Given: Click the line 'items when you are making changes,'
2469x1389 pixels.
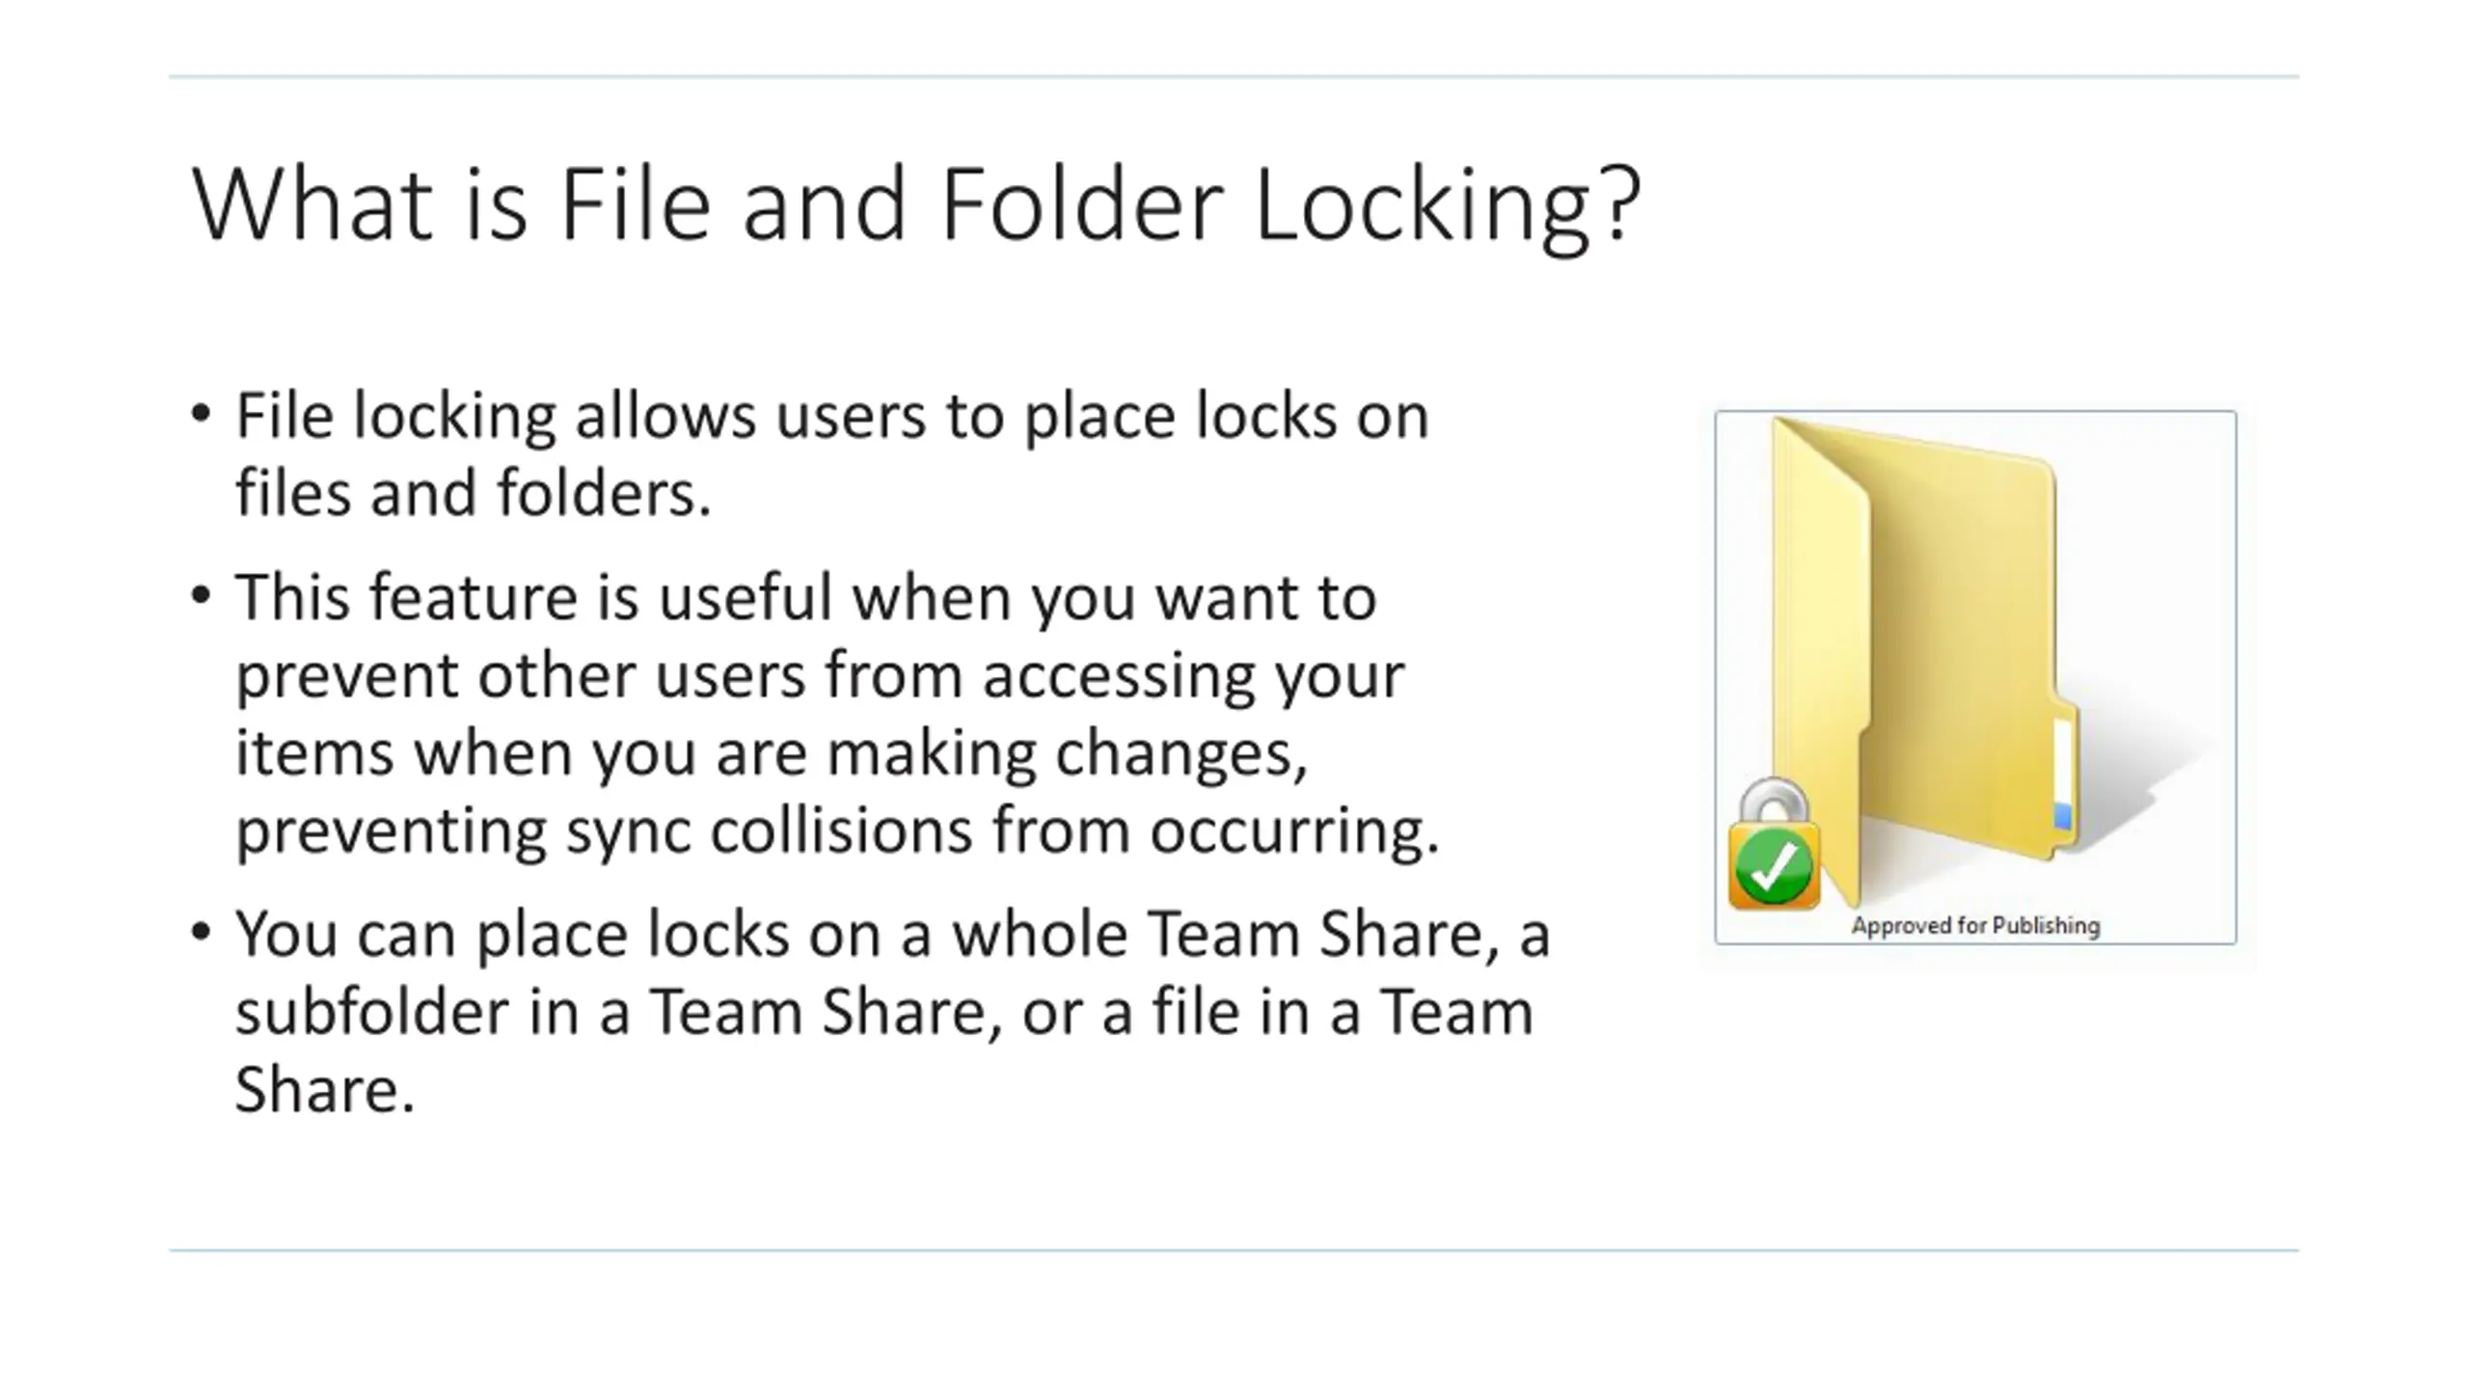Looking at the screenshot, I should (772, 753).
